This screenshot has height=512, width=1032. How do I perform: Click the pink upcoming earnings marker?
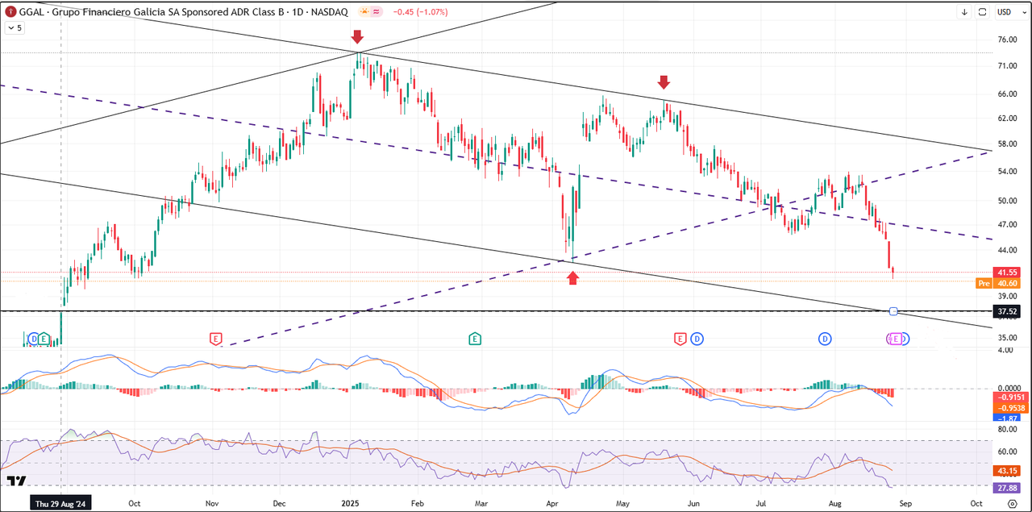pyautogui.click(x=895, y=339)
